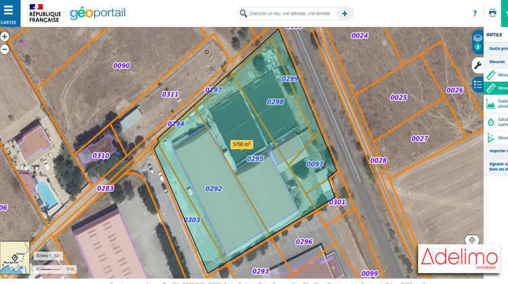Collapse the Mesures section
This screenshot has height=284, width=508.
(498, 62)
